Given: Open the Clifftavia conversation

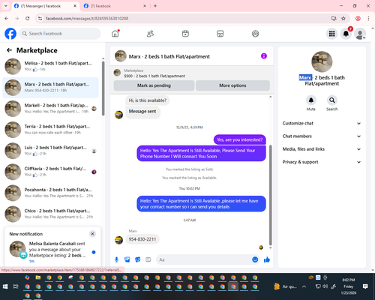Looking at the screenshot, I should pos(51,172).
